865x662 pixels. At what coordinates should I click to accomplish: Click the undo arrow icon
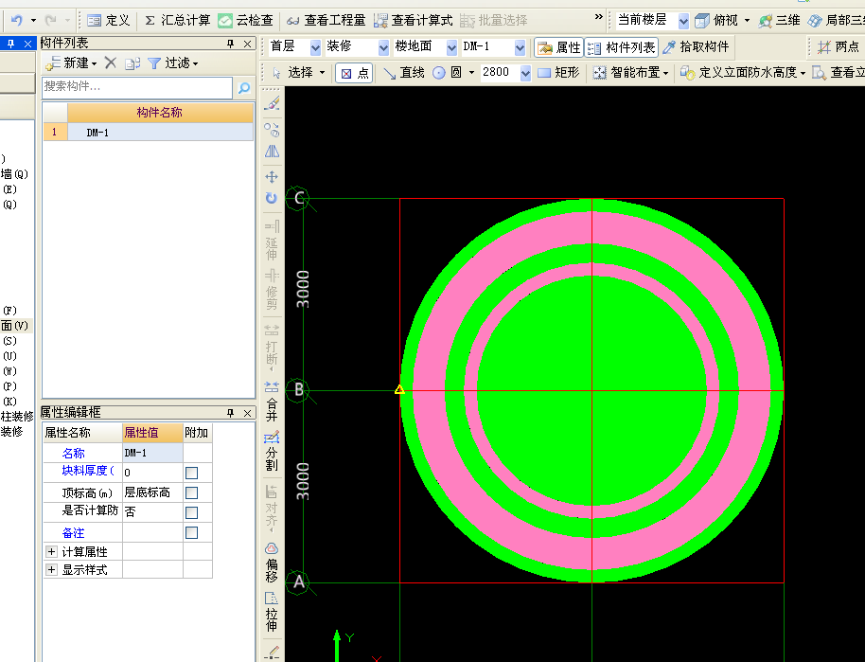coord(16,21)
